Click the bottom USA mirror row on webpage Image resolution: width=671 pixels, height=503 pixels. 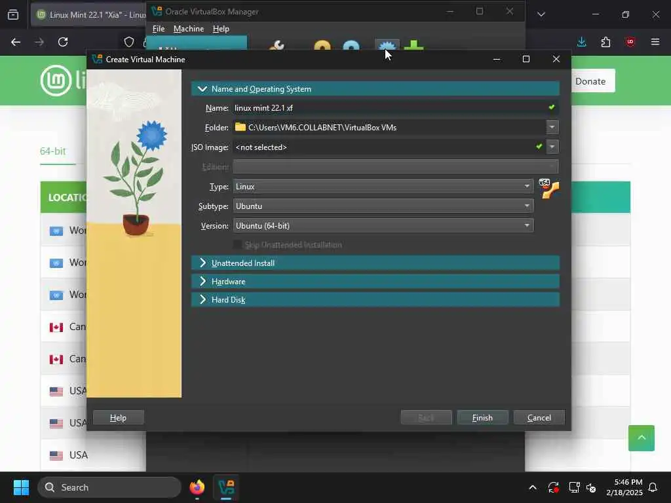click(93, 455)
